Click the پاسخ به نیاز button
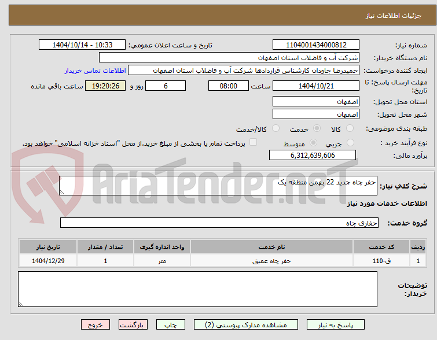The height and width of the screenshot is (340, 437). click(336, 325)
